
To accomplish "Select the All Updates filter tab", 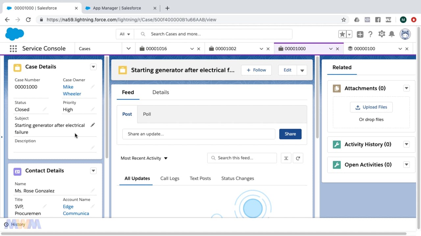I will pyautogui.click(x=137, y=178).
